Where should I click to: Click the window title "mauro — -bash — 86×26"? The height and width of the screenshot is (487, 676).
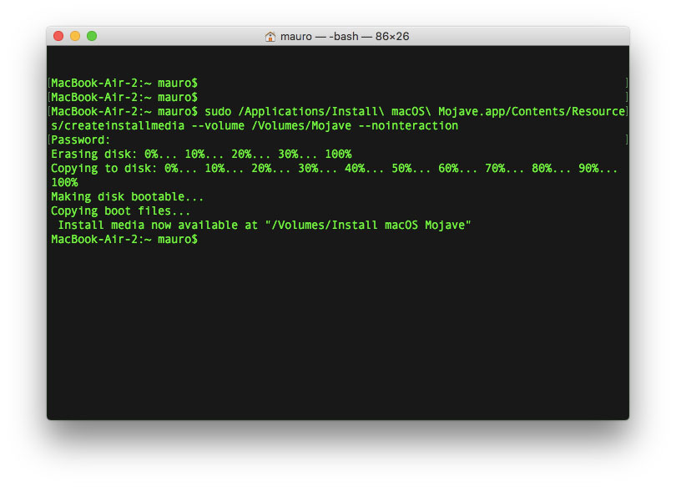click(x=345, y=37)
